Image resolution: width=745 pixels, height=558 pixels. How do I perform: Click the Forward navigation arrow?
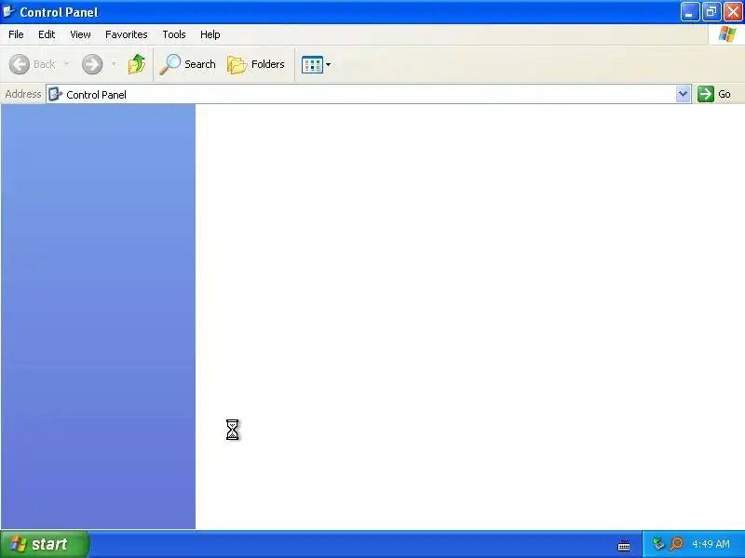91,64
